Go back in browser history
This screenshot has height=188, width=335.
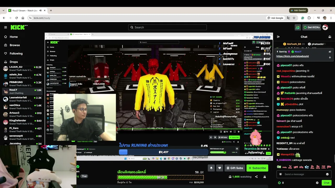coord(4,18)
